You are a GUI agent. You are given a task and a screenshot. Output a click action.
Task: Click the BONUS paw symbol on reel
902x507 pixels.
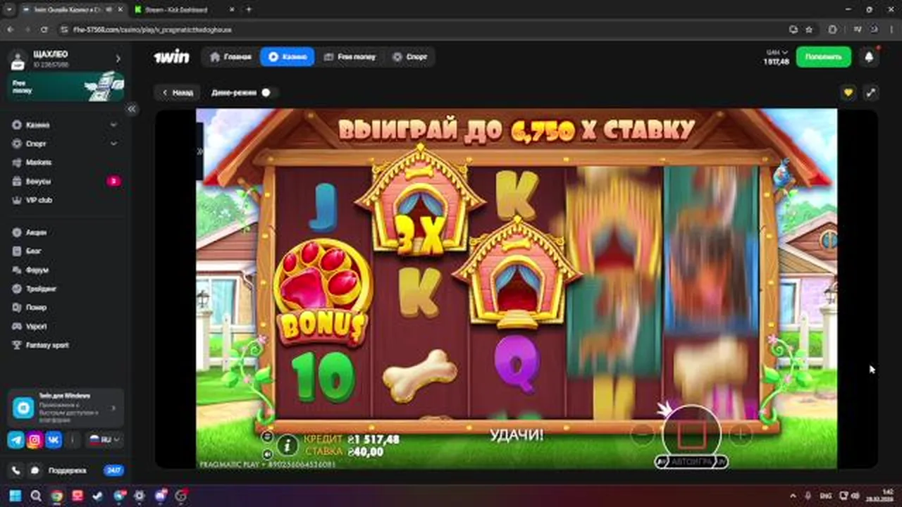coord(323,292)
